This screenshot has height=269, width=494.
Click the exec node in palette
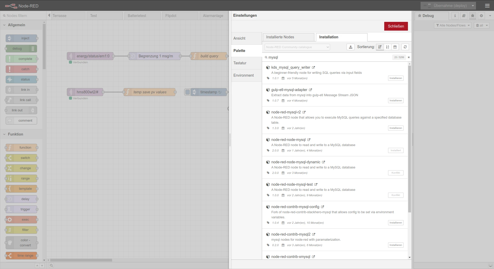[x=21, y=220]
